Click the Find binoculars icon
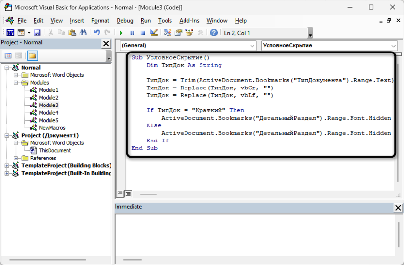Image resolution: width=404 pixels, height=265 pixels. tap(83, 33)
